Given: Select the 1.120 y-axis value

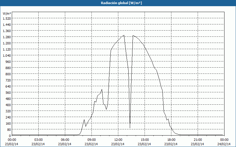Looking at the screenshot, I should pyautogui.click(x=7, y=49).
